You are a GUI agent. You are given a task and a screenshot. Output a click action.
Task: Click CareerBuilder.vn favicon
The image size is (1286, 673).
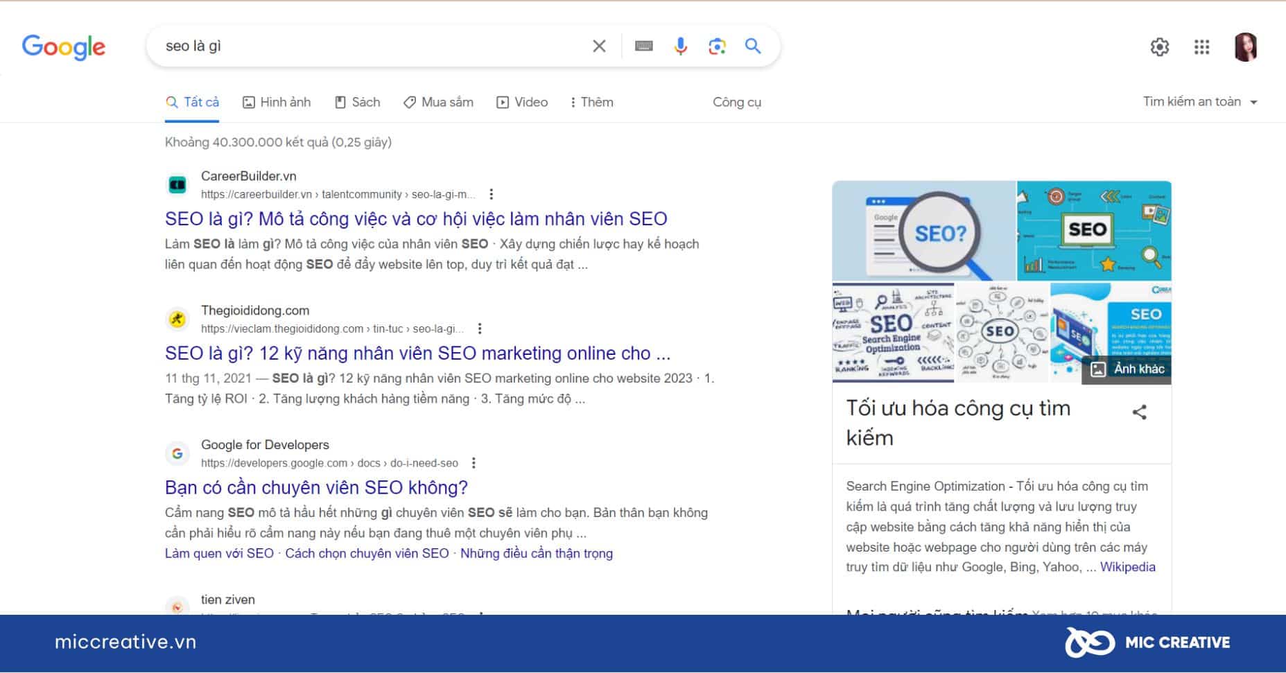(x=177, y=185)
